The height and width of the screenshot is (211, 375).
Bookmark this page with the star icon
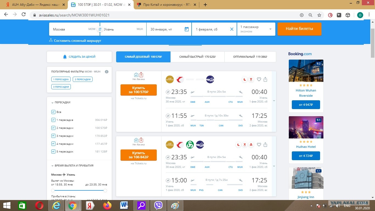tap(319, 15)
